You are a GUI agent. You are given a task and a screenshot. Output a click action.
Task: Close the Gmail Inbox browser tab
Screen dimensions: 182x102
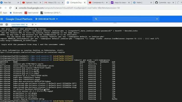63,3
